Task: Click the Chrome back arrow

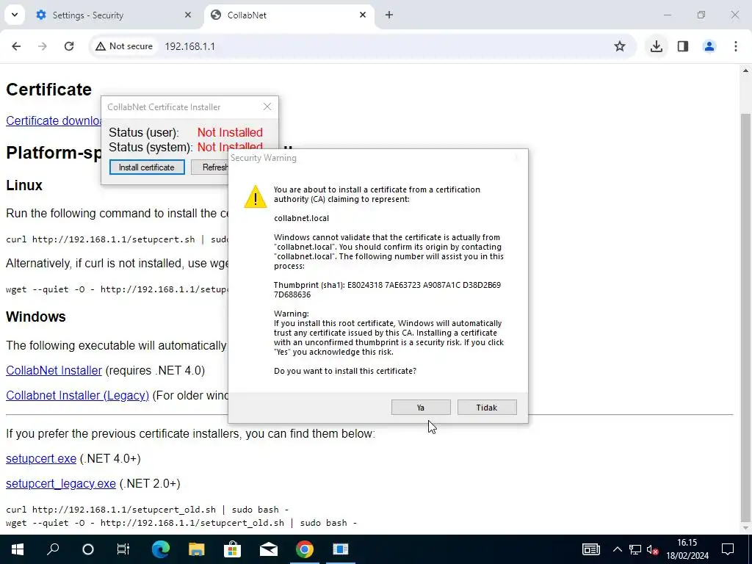Action: pos(16,46)
